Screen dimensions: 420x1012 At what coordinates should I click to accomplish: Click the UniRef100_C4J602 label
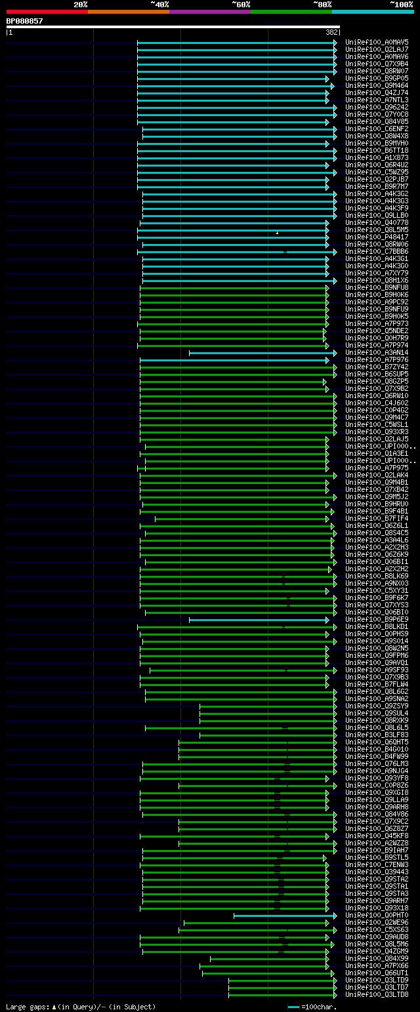pos(377,403)
